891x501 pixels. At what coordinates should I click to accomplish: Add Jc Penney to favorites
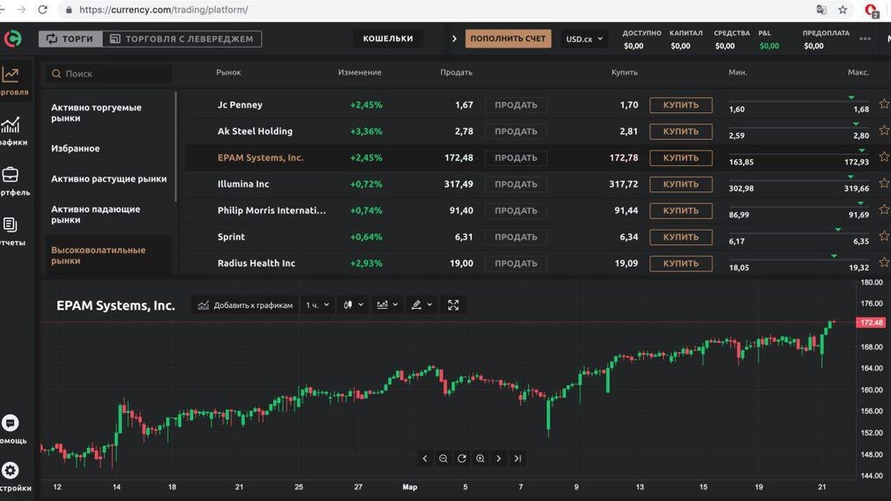pos(884,104)
